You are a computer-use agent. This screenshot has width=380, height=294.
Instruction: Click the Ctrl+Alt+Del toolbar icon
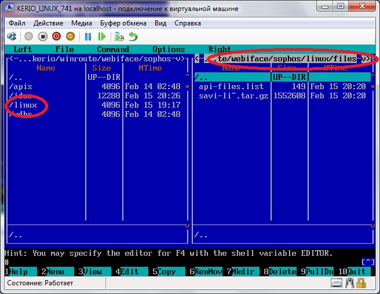(12, 36)
